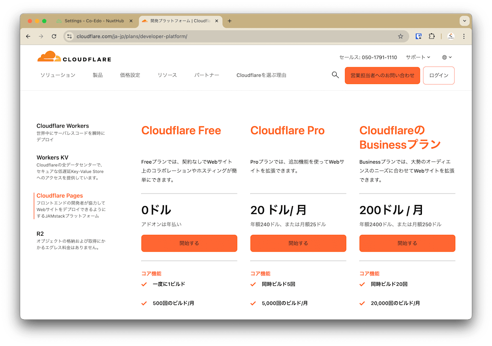Click the 0ドル price text
492x346 pixels.
(x=156, y=210)
